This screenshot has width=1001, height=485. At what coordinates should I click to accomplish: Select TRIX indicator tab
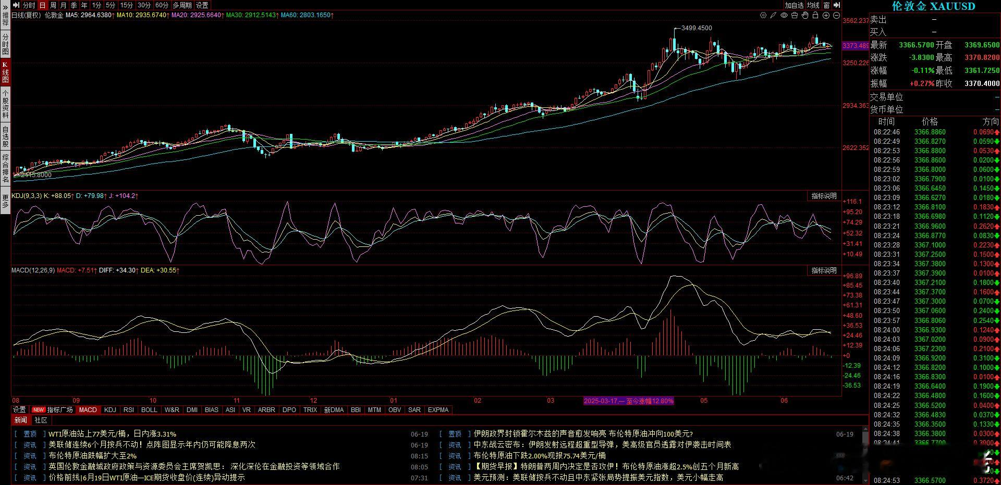click(x=310, y=409)
